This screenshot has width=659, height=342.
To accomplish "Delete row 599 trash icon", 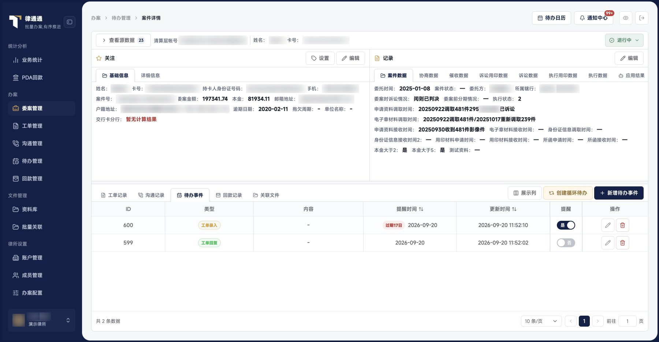I will point(622,243).
